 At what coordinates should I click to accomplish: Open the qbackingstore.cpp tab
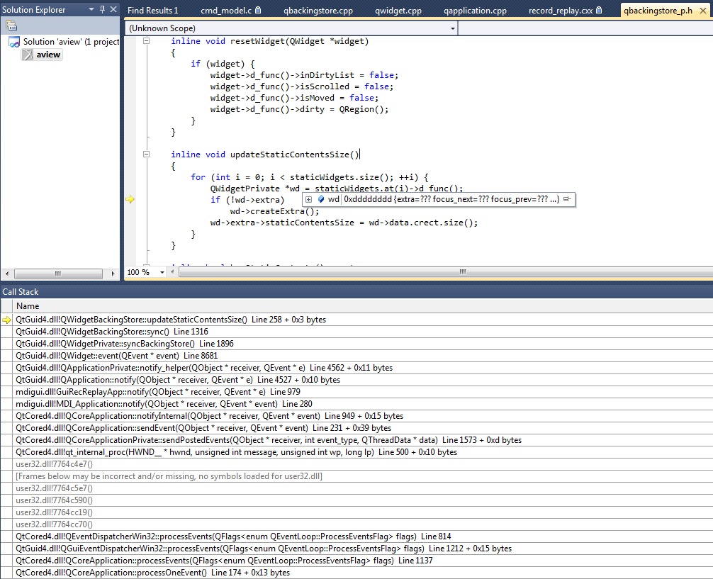pos(318,10)
